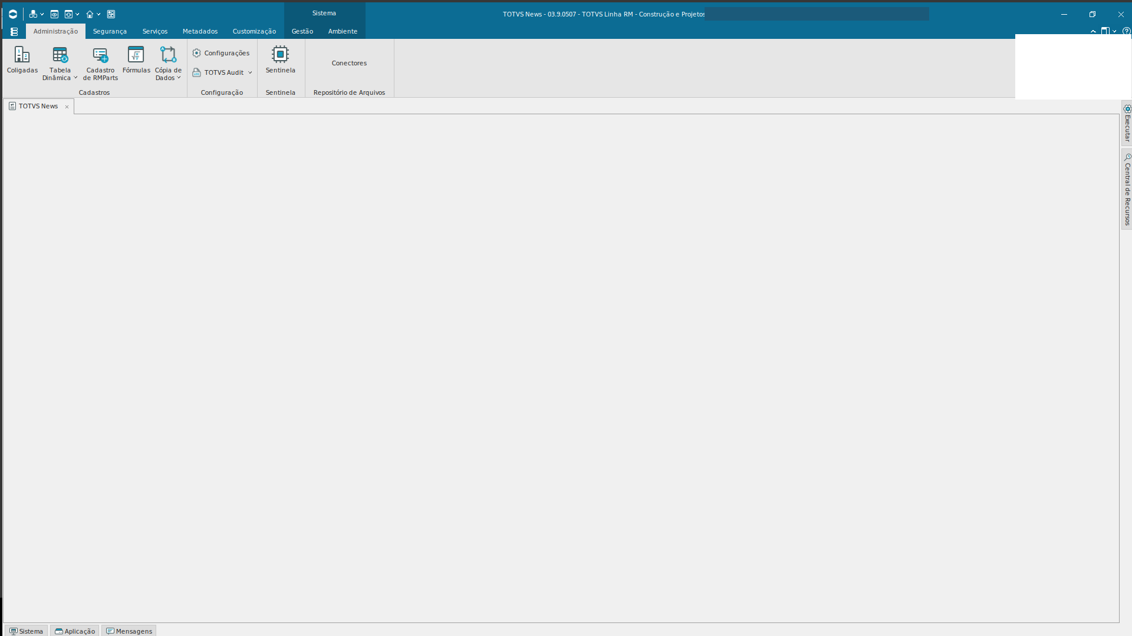This screenshot has width=1132, height=636.
Task: Click the Sistema context tab header
Action: point(324,13)
